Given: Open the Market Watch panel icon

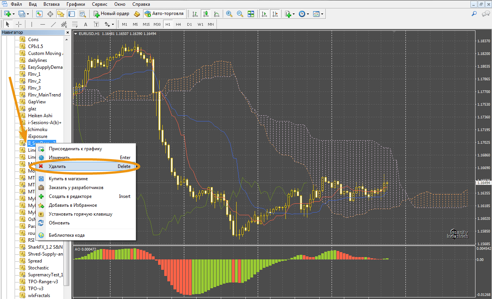Looking at the screenshot, I should 39,14.
